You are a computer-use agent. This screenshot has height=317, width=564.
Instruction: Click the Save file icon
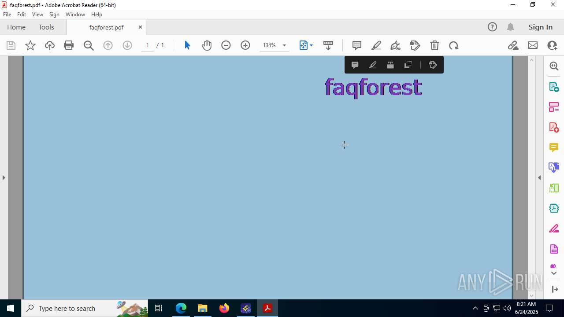pos(11,45)
